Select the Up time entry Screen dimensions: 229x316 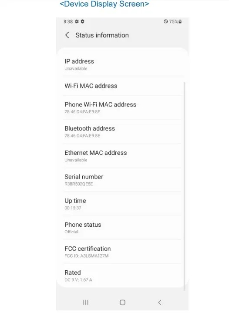pyautogui.click(x=122, y=204)
